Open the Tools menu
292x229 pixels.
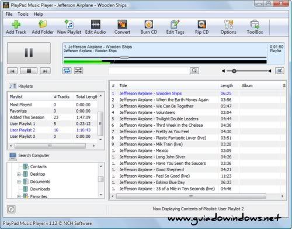tap(23, 14)
